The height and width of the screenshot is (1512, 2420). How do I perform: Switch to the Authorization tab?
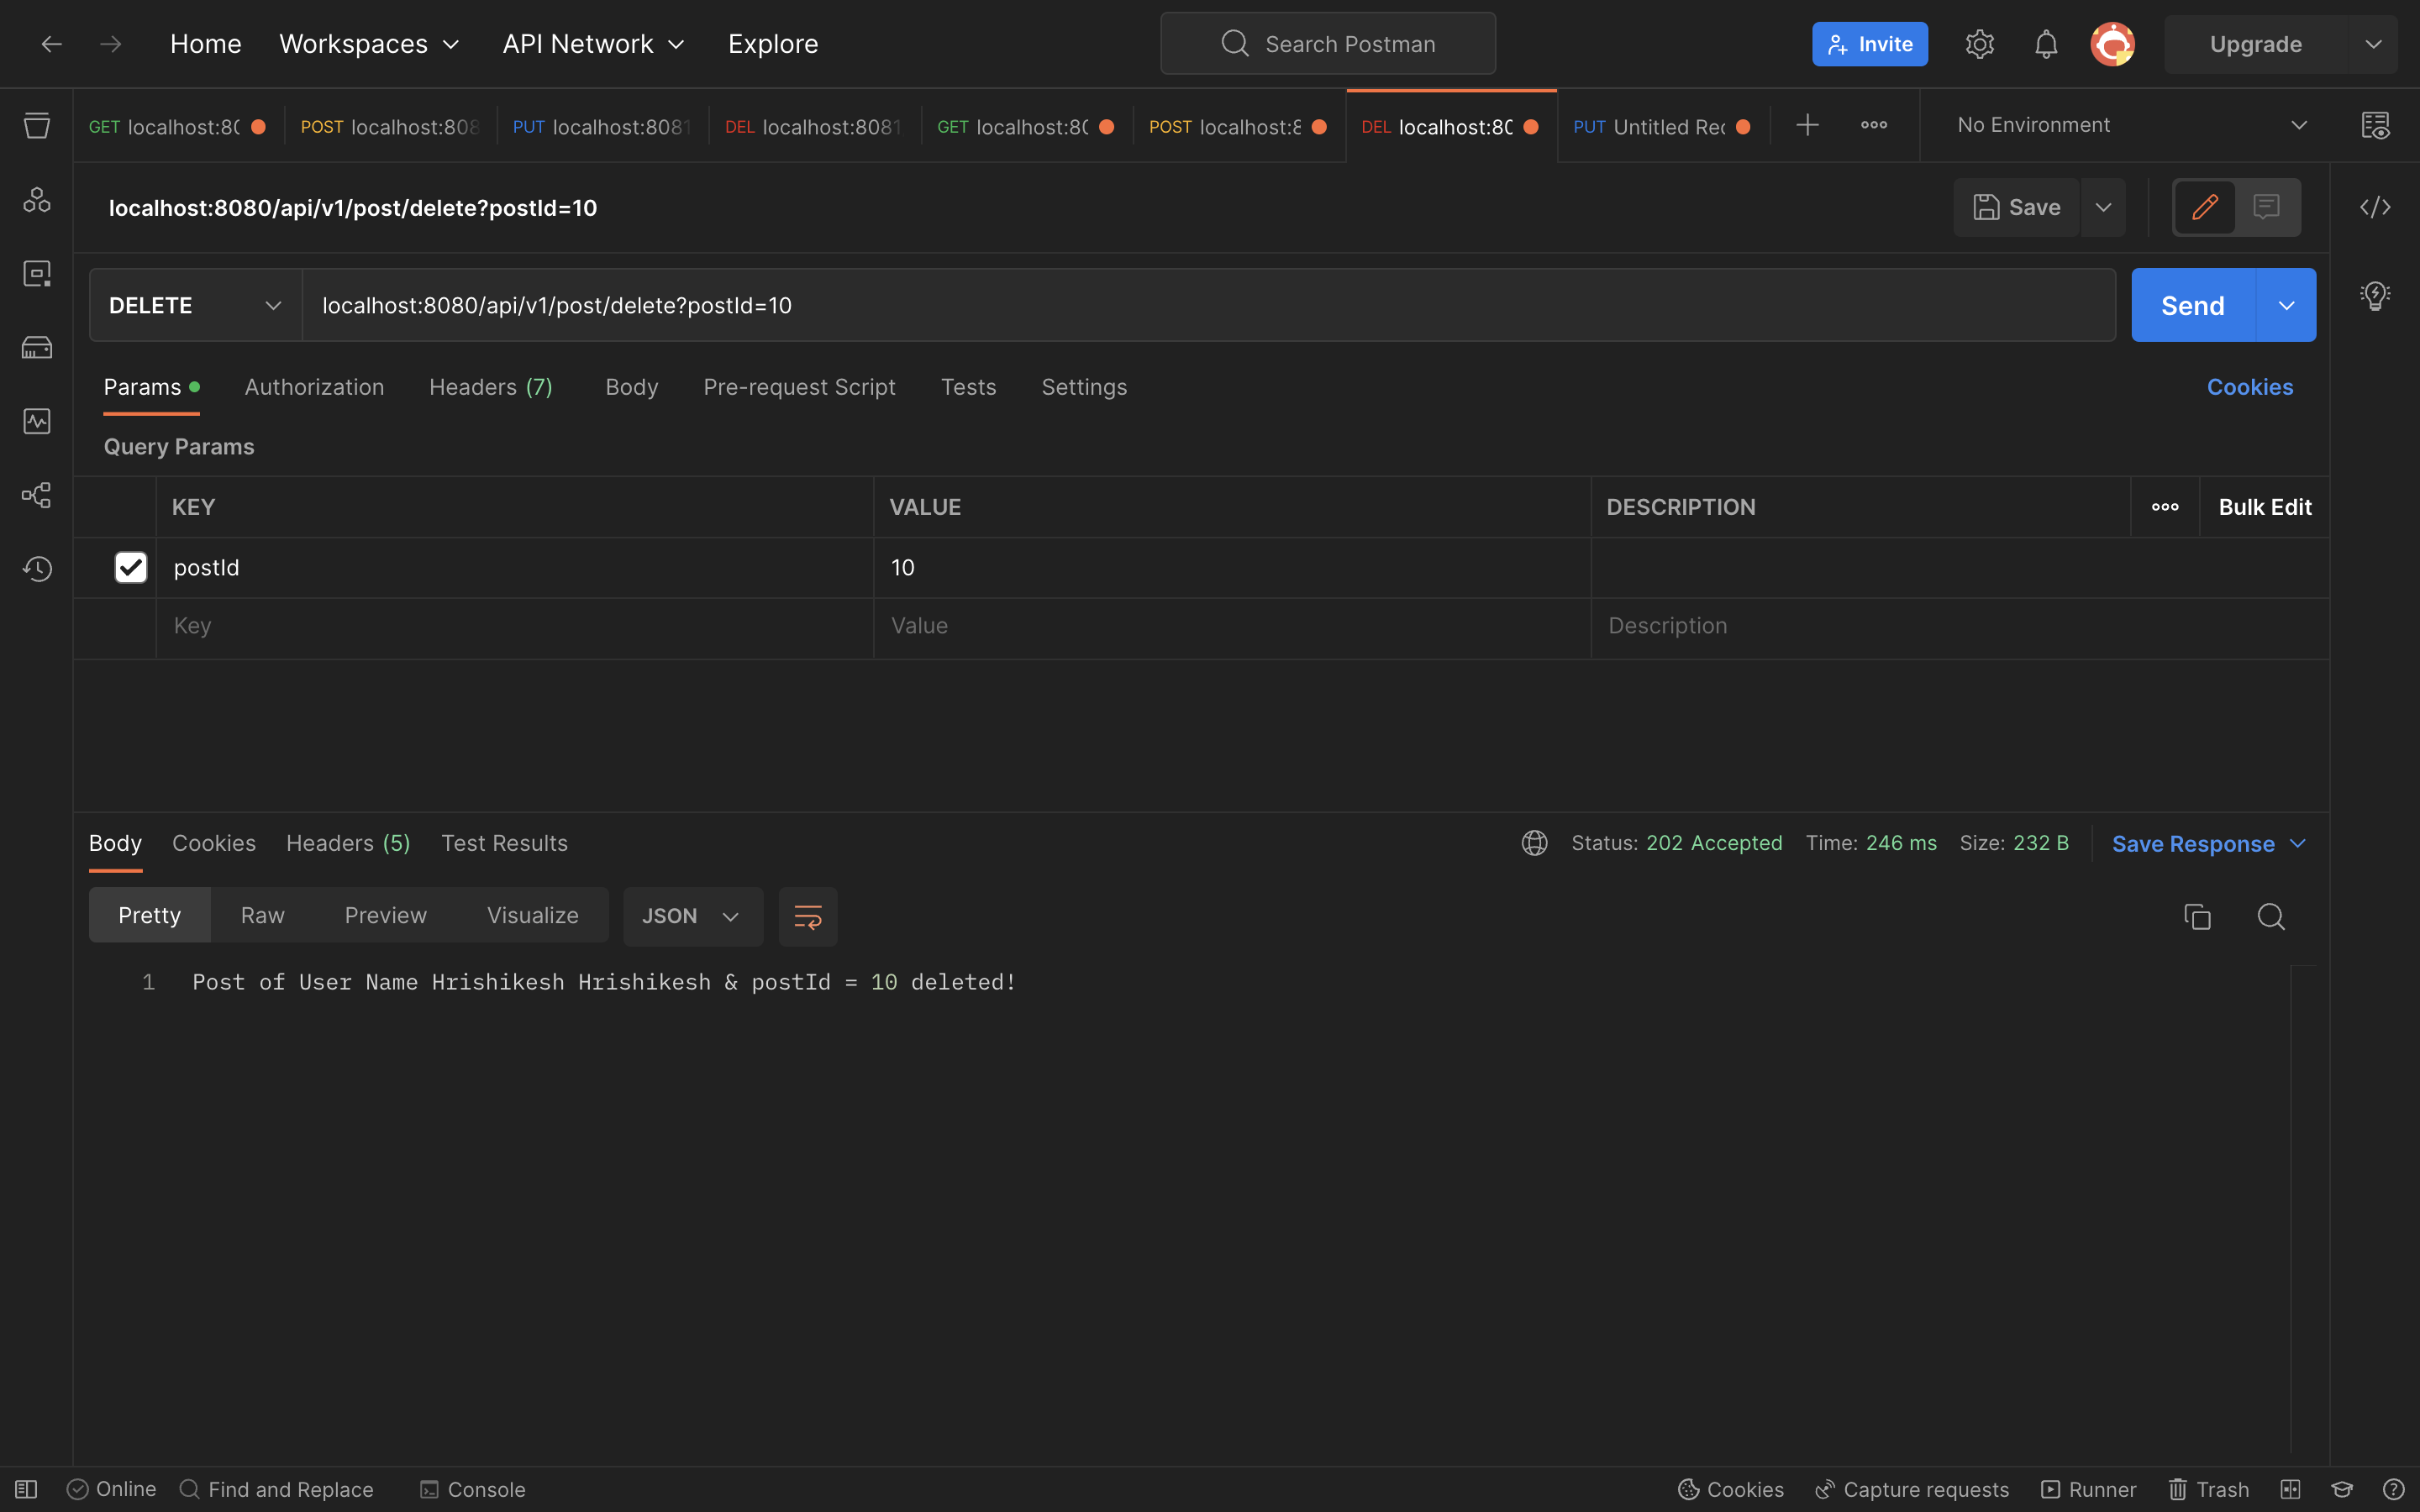(x=314, y=387)
